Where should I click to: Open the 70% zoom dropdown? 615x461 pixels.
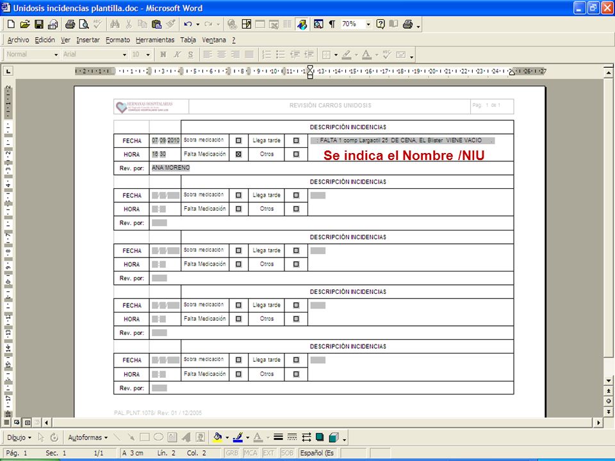coord(368,24)
